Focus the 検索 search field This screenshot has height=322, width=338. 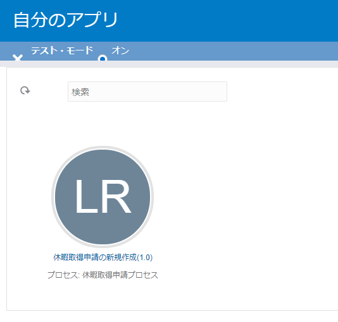[147, 92]
